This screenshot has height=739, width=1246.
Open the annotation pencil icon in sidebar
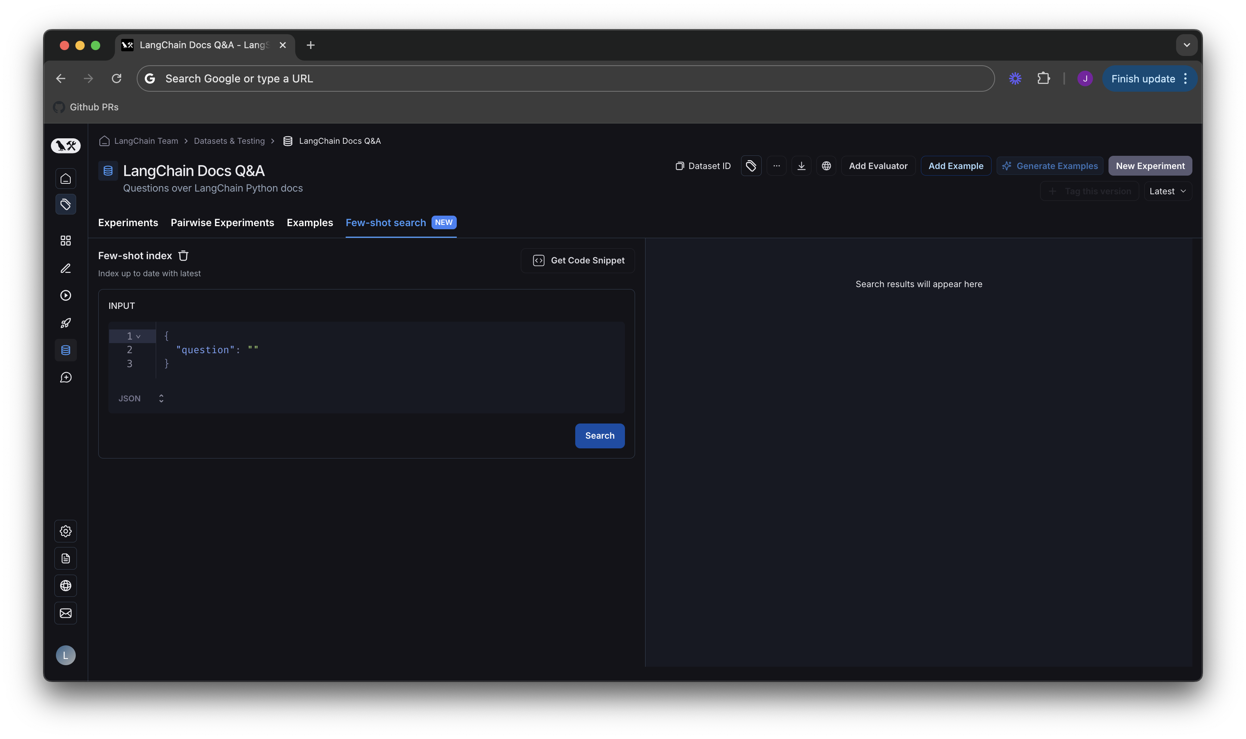pyautogui.click(x=66, y=268)
